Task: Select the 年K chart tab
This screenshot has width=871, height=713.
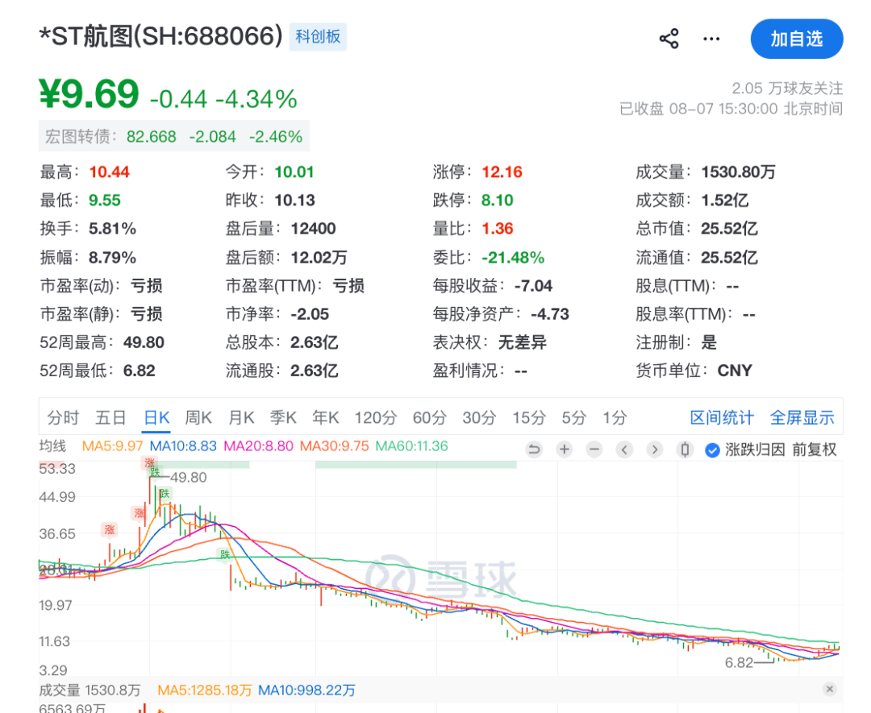Action: click(326, 417)
